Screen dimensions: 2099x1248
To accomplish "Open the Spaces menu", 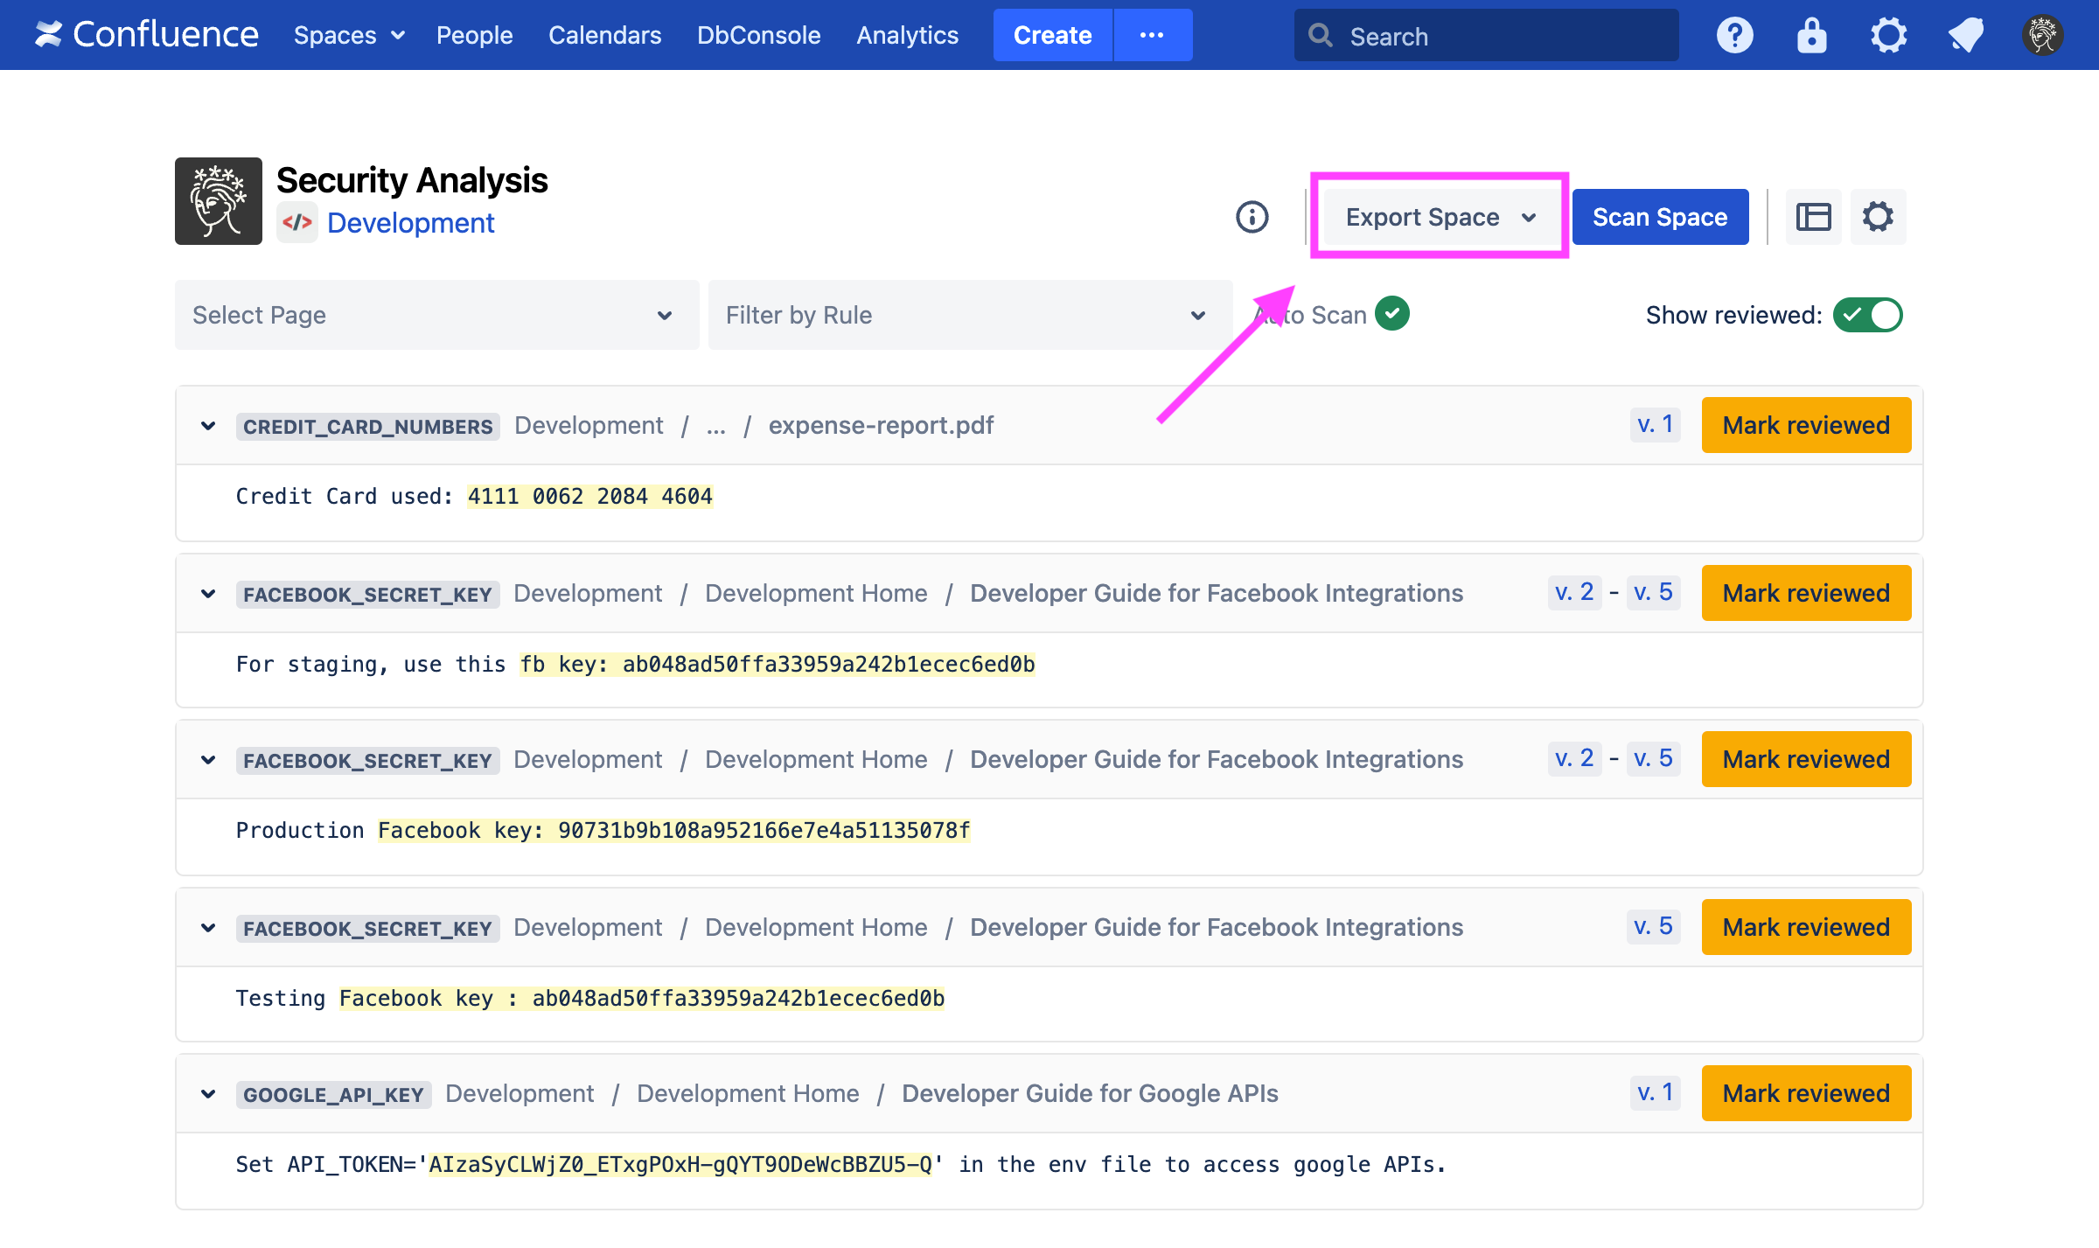I will [x=348, y=36].
